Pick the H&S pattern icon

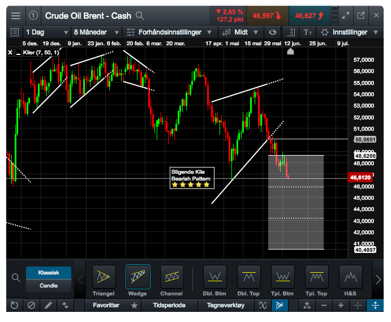pos(351,277)
